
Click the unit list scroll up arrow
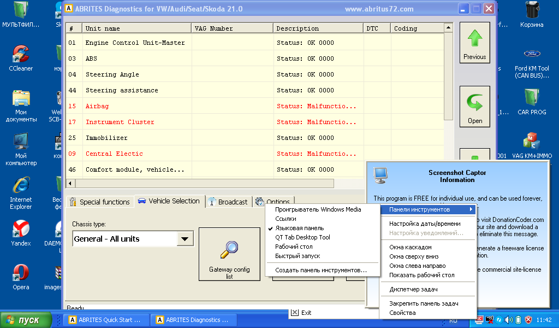click(449, 27)
